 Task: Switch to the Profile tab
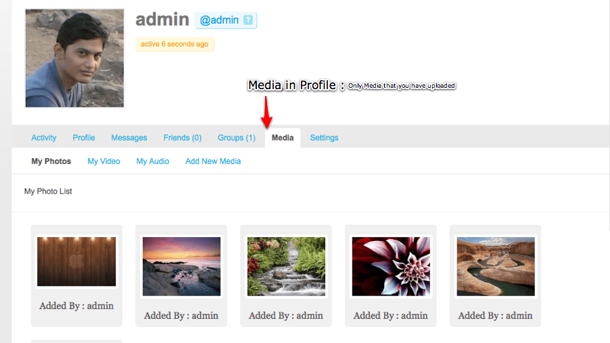click(84, 138)
